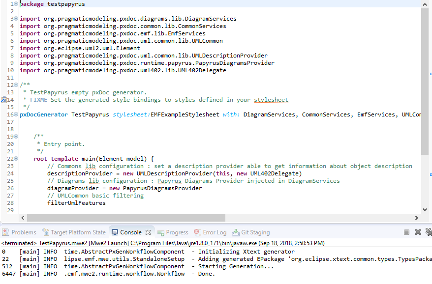Click the top blue overview ruler marker
Screen dimensions: 432x284
[x=430, y=74]
